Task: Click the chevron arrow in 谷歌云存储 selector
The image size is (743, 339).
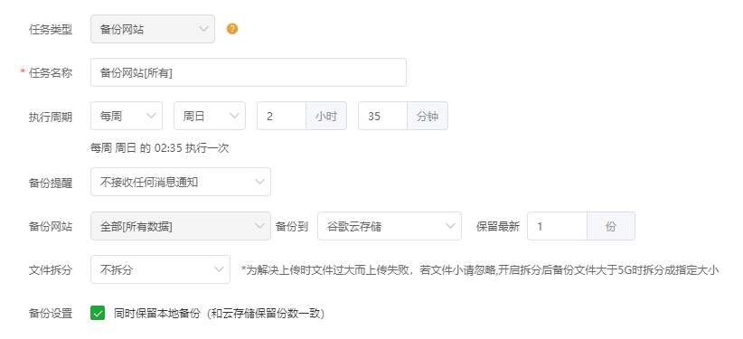Action: click(450, 226)
